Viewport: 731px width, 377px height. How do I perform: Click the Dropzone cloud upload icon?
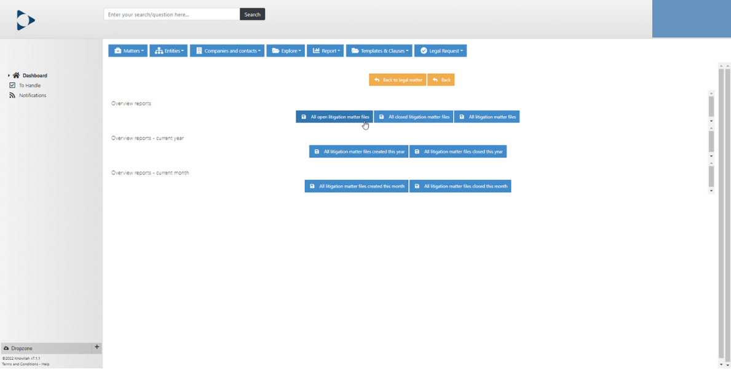[x=7, y=347]
